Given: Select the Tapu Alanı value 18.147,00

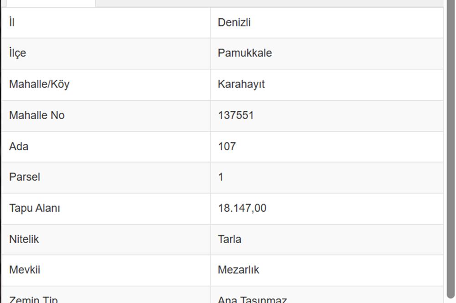Looking at the screenshot, I should coord(242,208).
